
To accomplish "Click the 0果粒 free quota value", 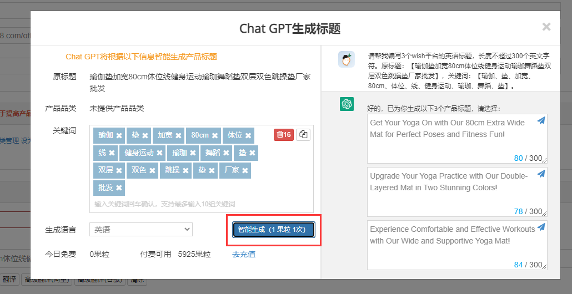I will click(99, 254).
